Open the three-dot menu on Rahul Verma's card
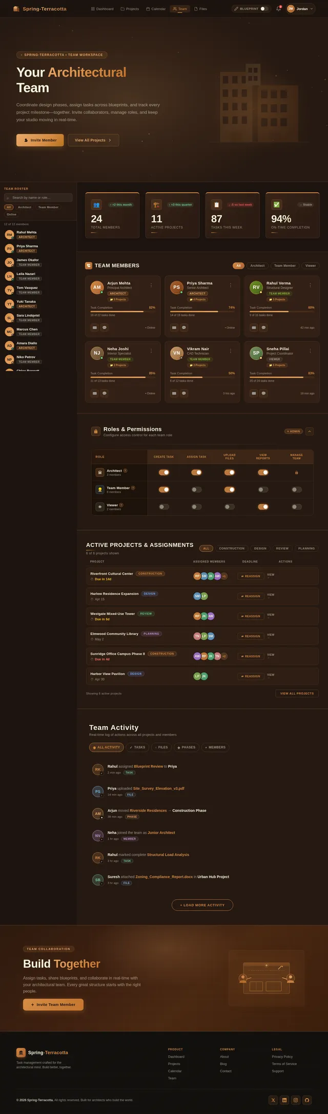The image size is (328, 1114). click(x=310, y=285)
